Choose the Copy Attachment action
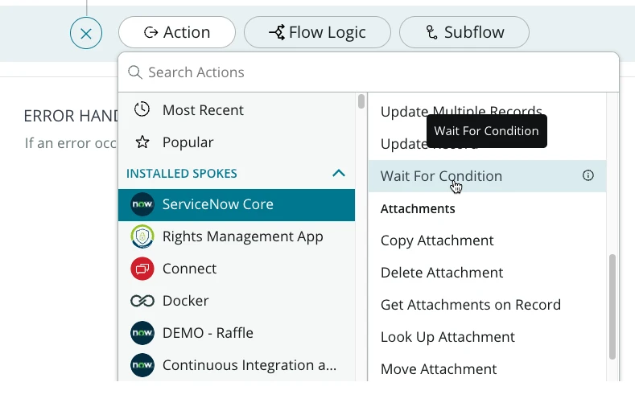Image resolution: width=635 pixels, height=411 pixels. 437,240
